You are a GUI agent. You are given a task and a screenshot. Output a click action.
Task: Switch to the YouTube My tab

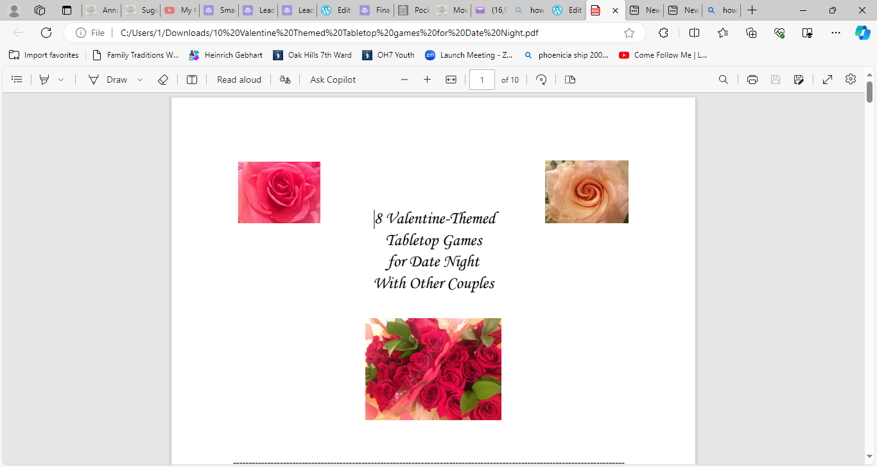point(180,10)
